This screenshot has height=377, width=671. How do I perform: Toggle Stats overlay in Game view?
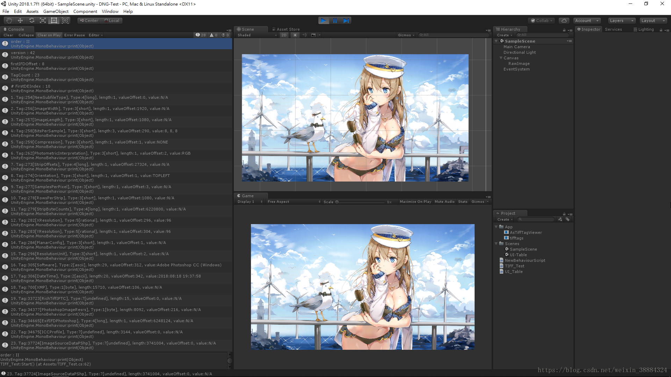coord(463,202)
